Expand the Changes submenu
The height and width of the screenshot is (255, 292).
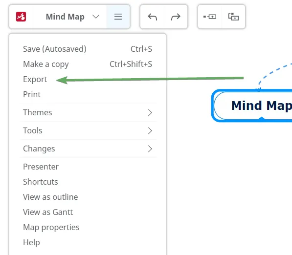coord(88,149)
